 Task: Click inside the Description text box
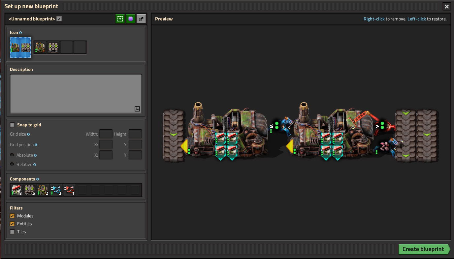(76, 94)
